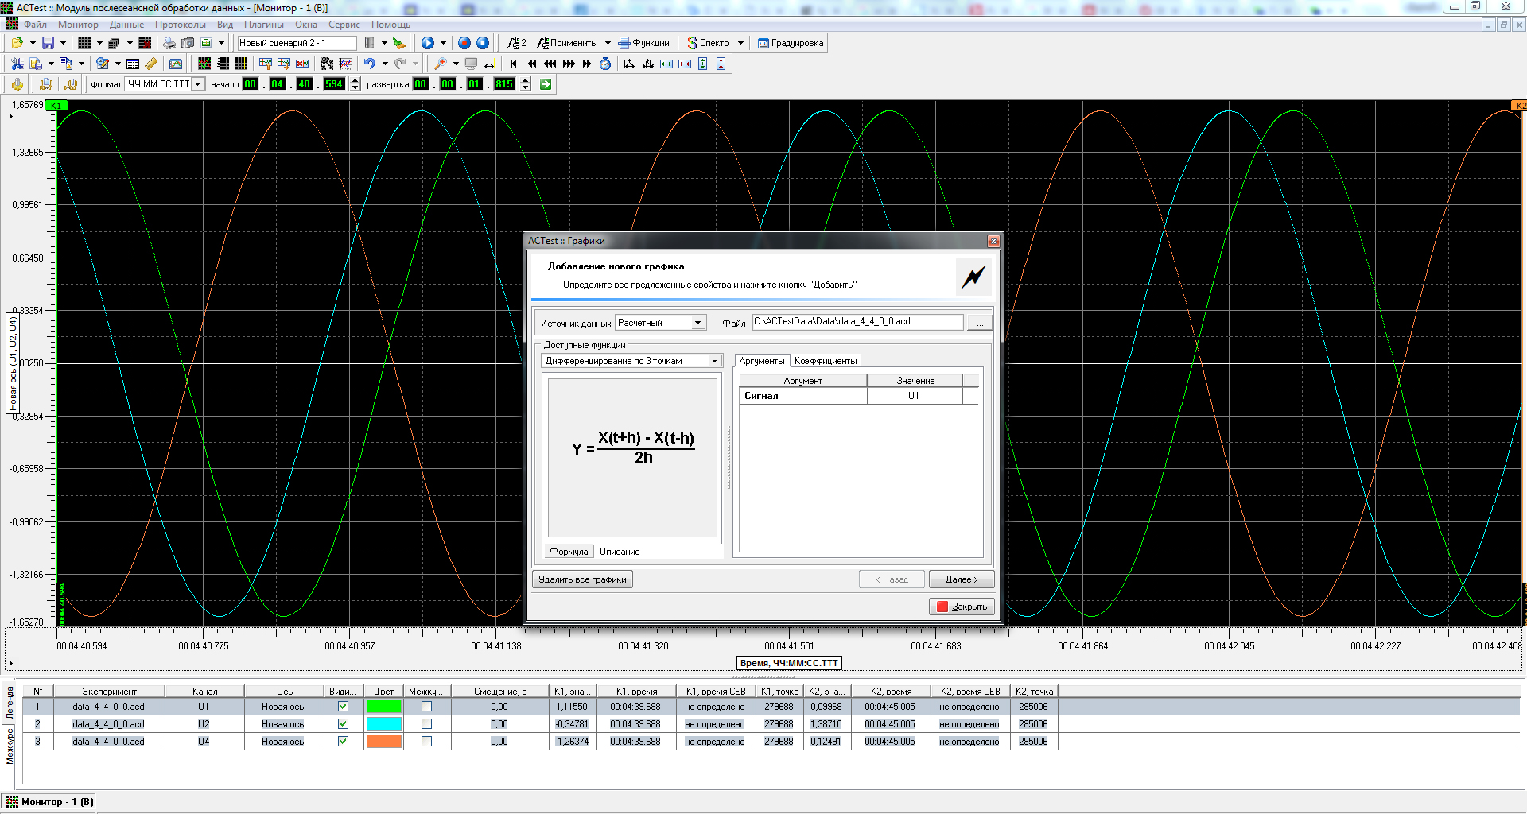Expand the dropdown arrow beside the zoom magnifier
Viewport: 1527px width, 814px height.
click(456, 64)
